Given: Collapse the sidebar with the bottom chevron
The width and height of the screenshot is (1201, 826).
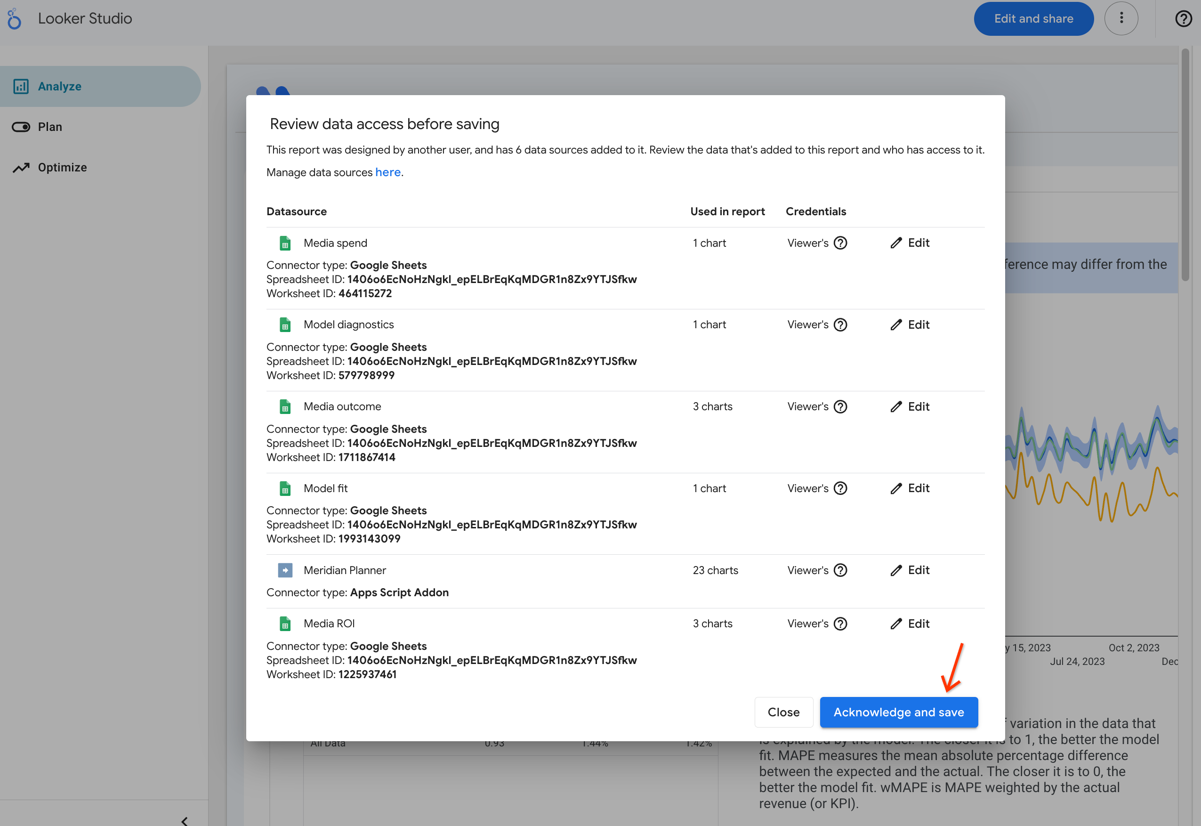Looking at the screenshot, I should pos(184,820).
